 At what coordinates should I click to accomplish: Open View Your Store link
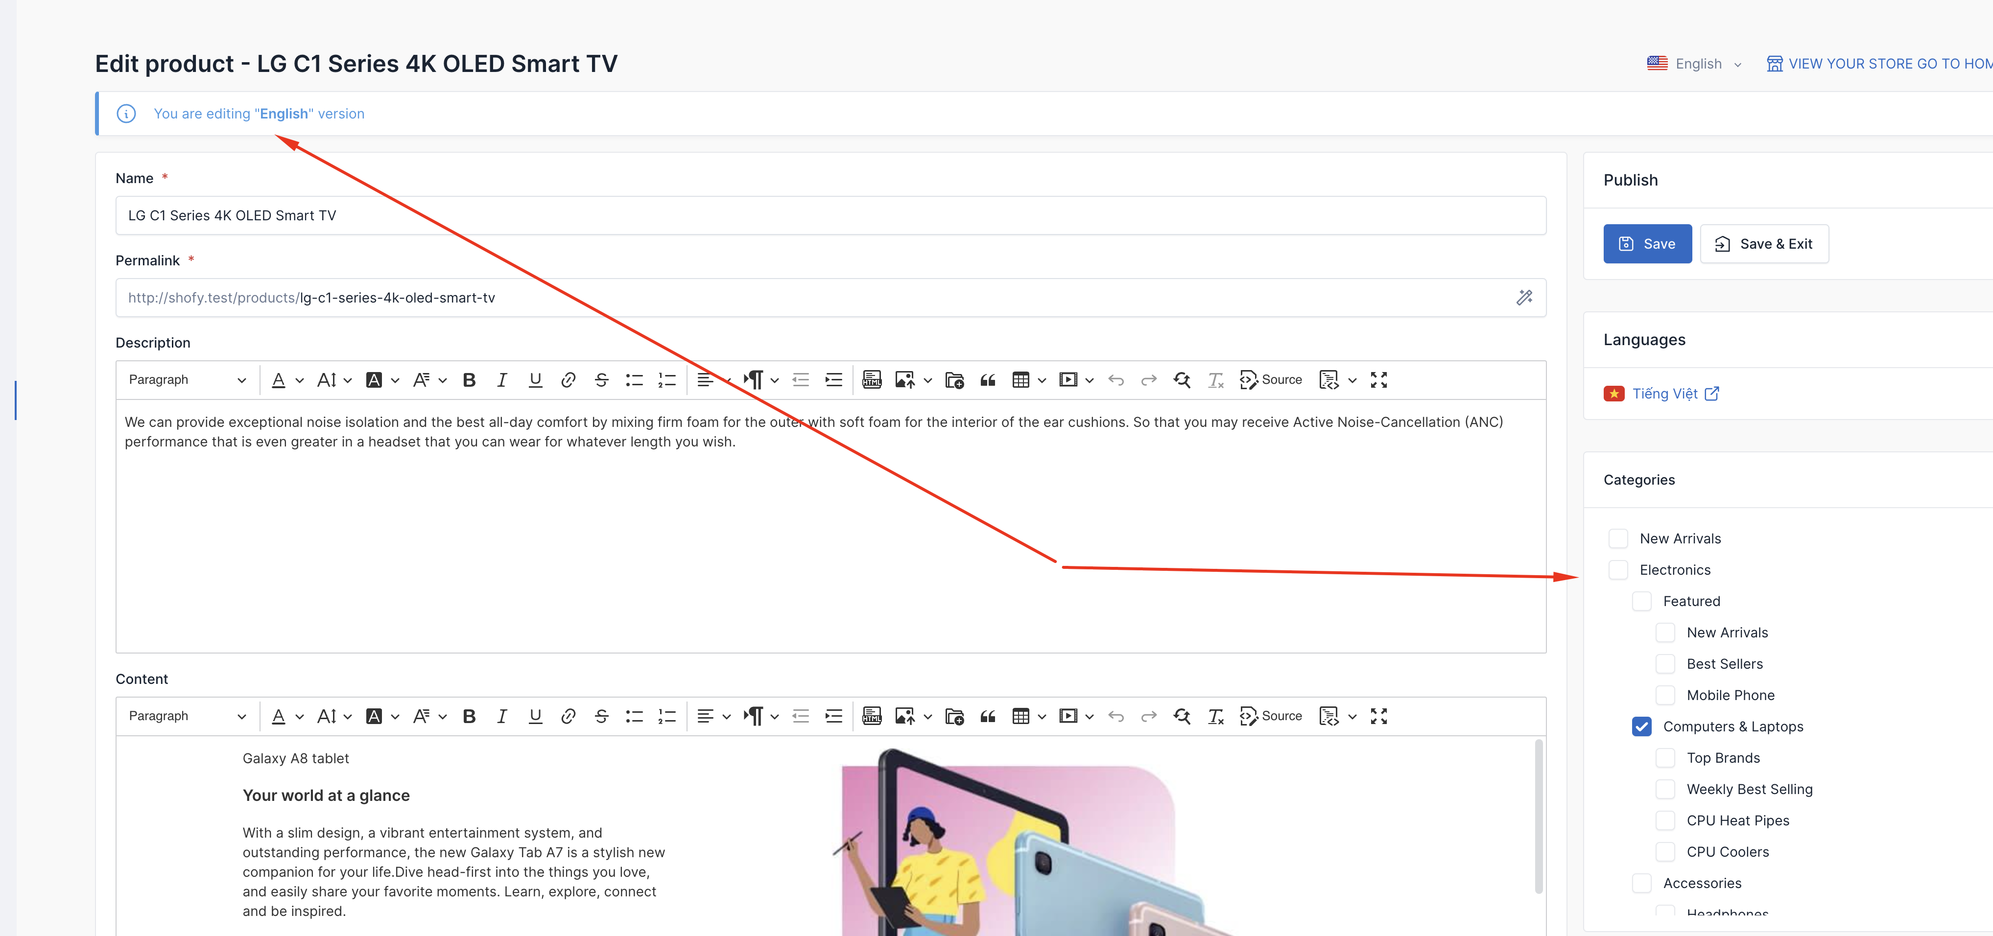coord(1878,64)
